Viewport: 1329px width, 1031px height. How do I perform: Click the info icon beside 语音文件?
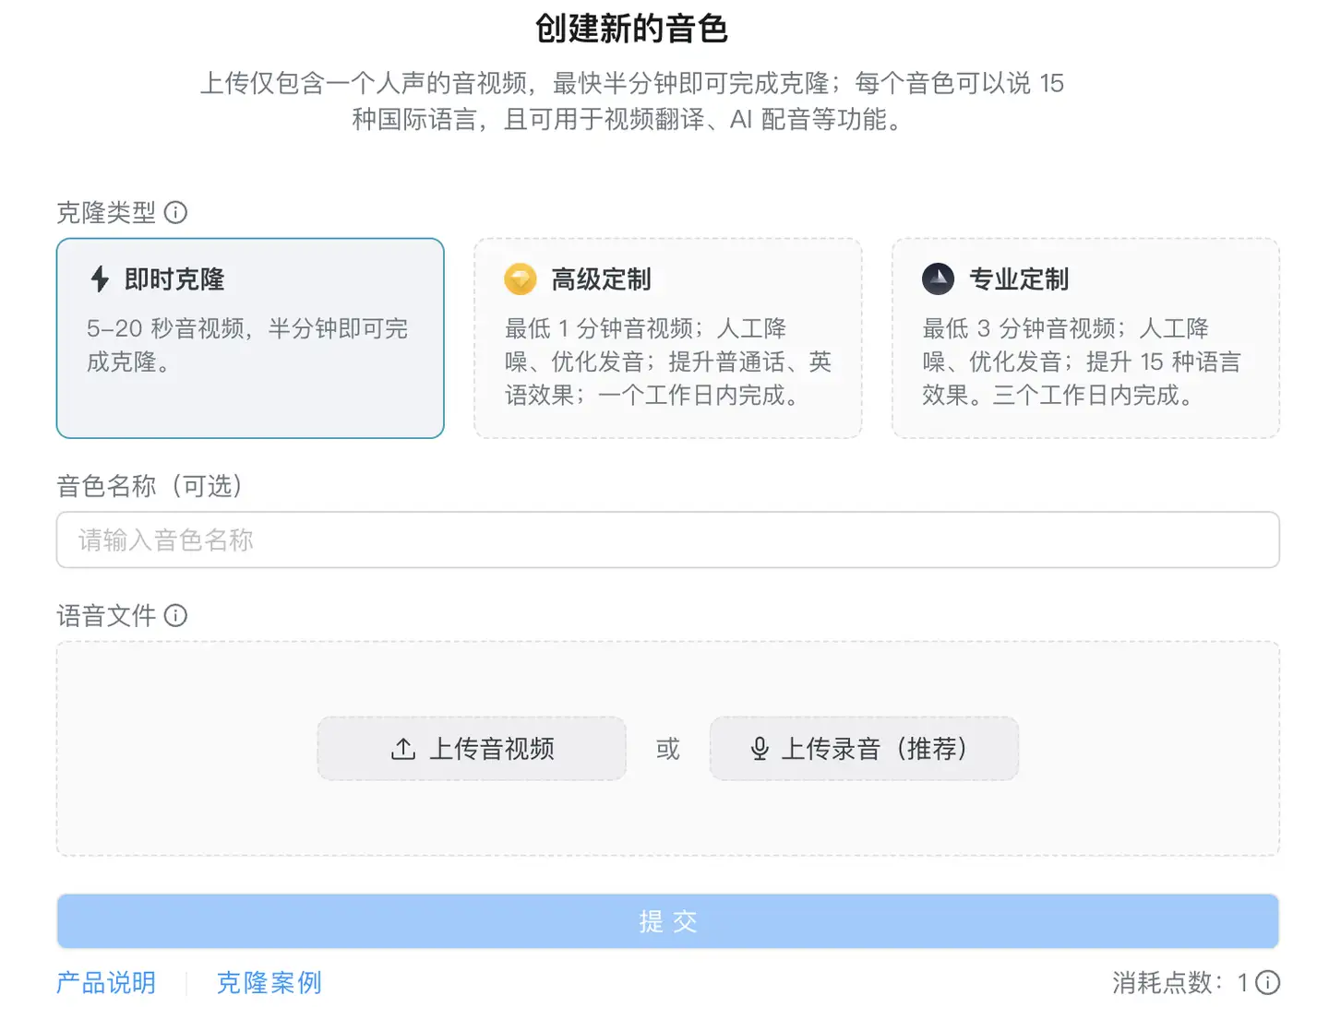click(175, 615)
